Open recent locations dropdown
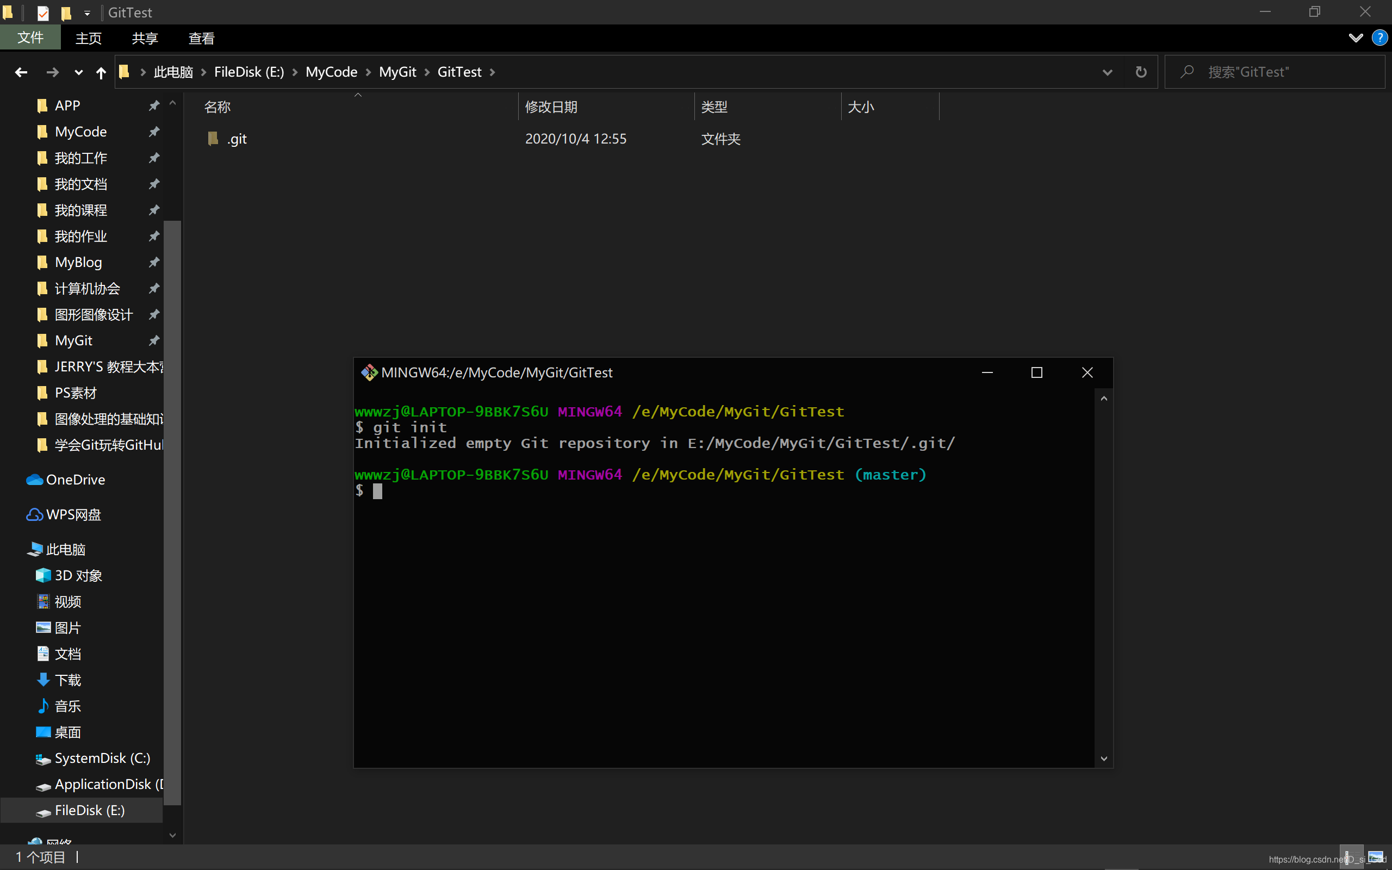Image resolution: width=1392 pixels, height=870 pixels. click(79, 72)
